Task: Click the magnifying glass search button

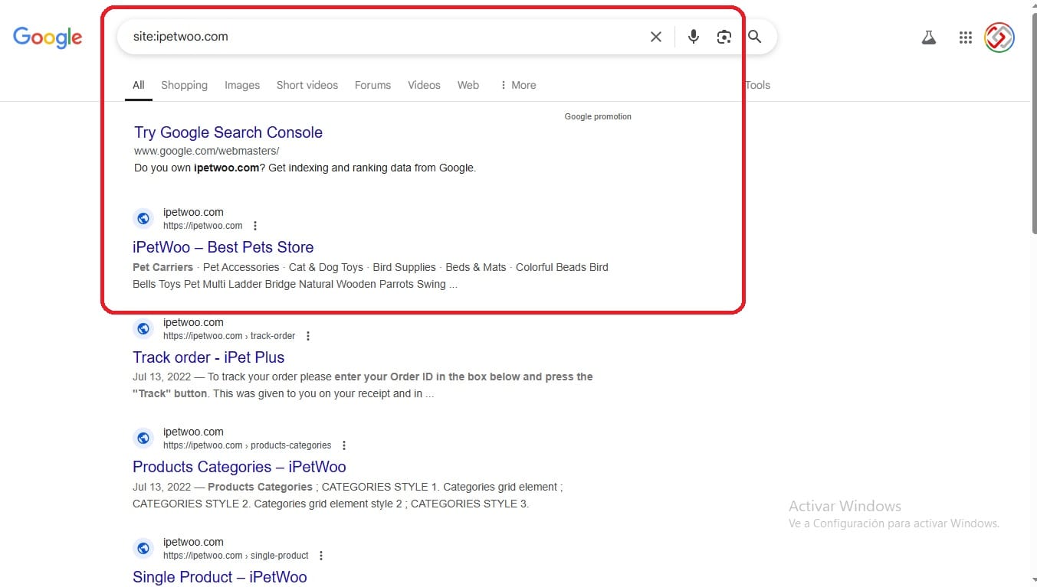Action: (x=755, y=37)
